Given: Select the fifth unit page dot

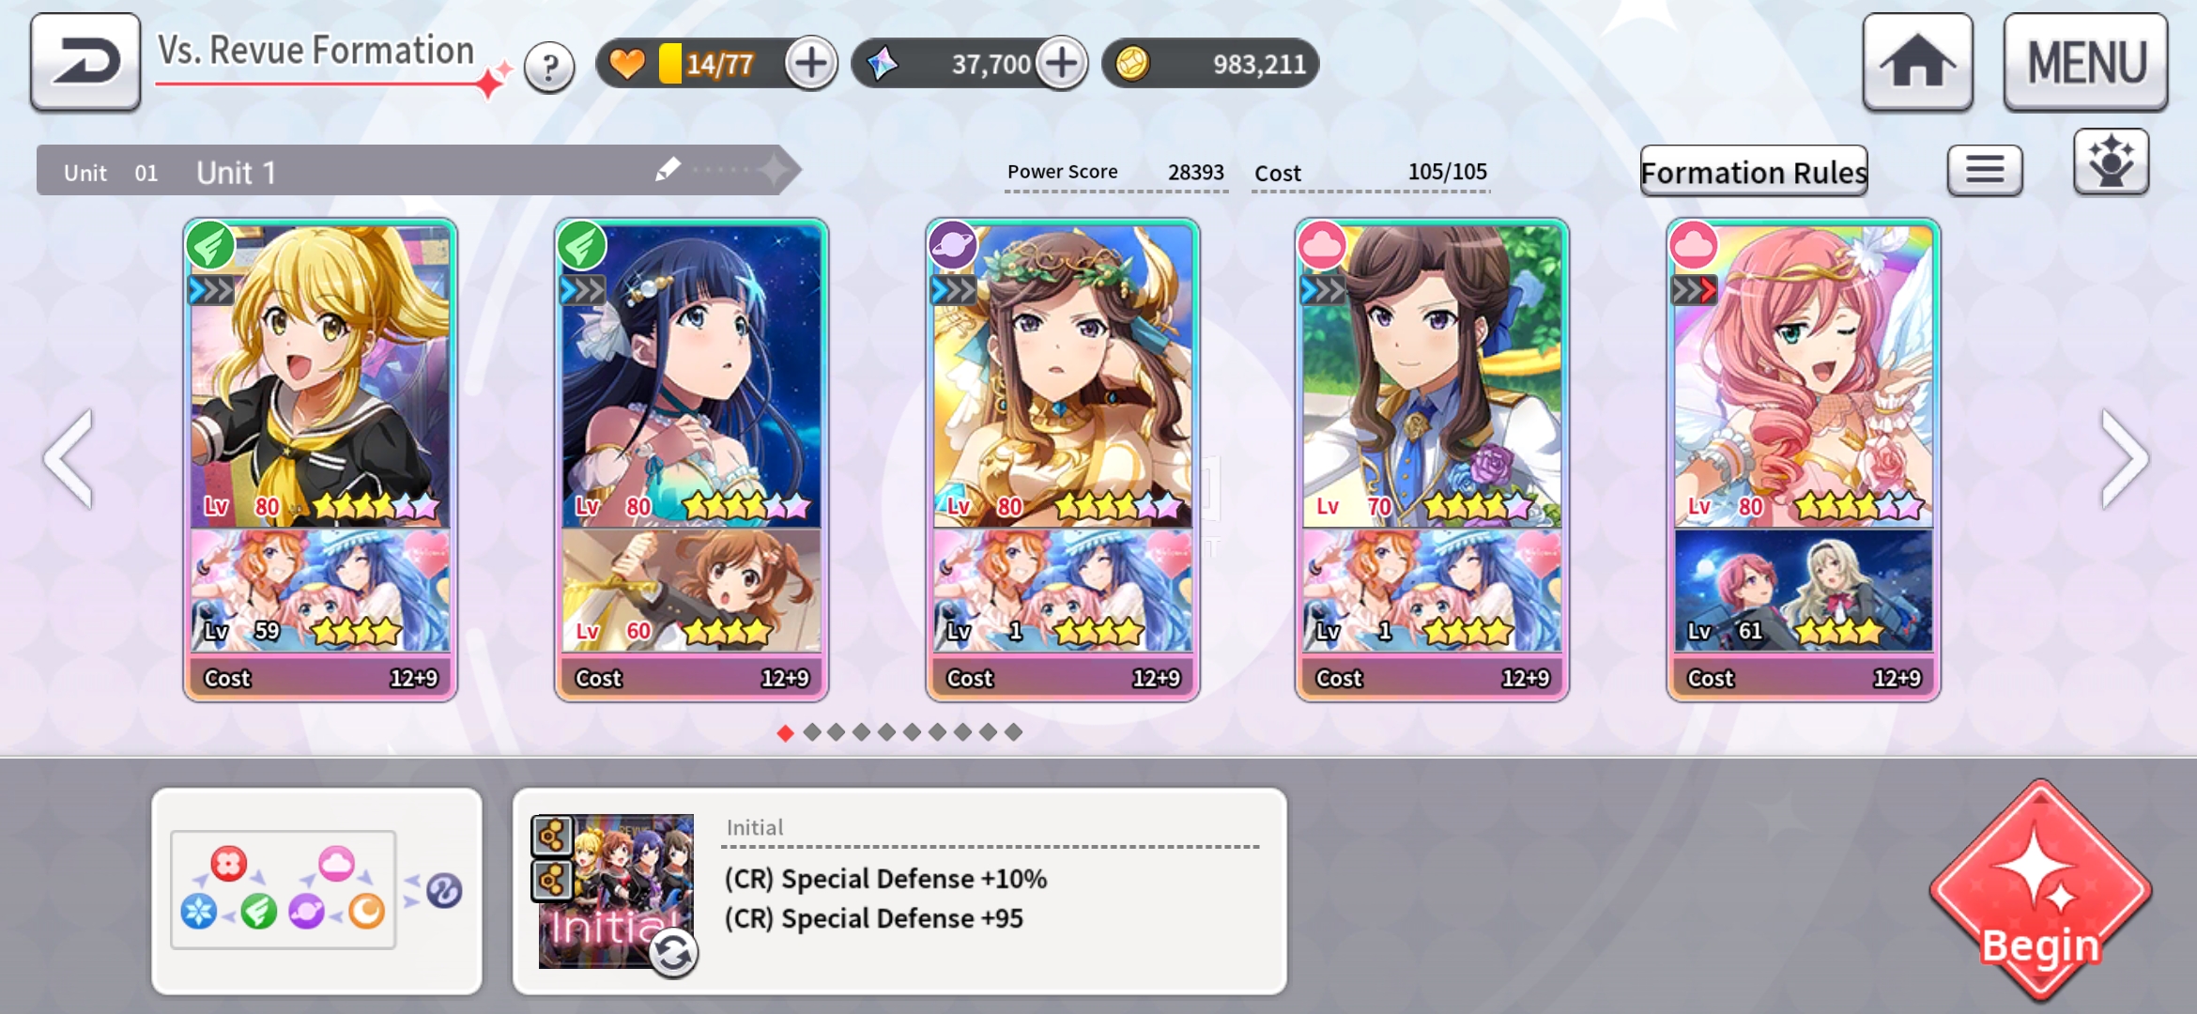Looking at the screenshot, I should tap(887, 732).
